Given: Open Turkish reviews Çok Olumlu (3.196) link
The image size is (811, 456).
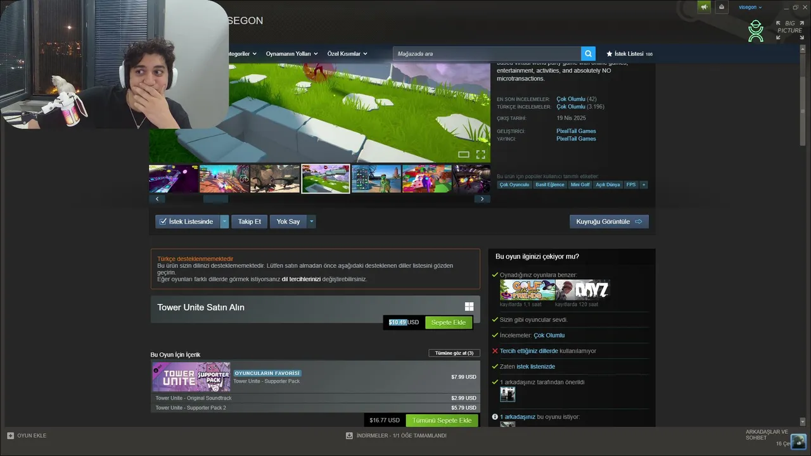Looking at the screenshot, I should click(x=580, y=106).
